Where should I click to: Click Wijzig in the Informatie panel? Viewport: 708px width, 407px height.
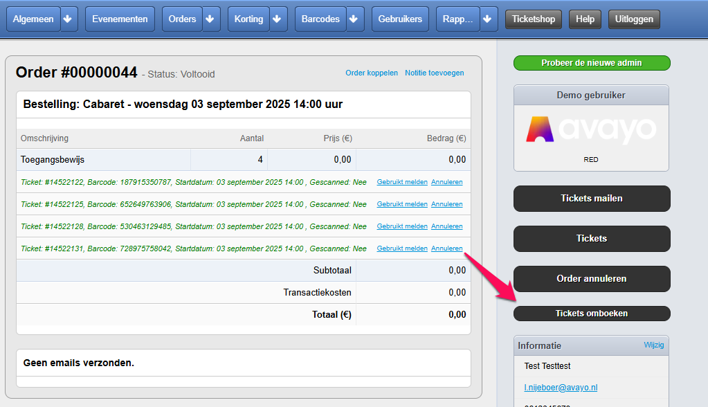pos(654,345)
